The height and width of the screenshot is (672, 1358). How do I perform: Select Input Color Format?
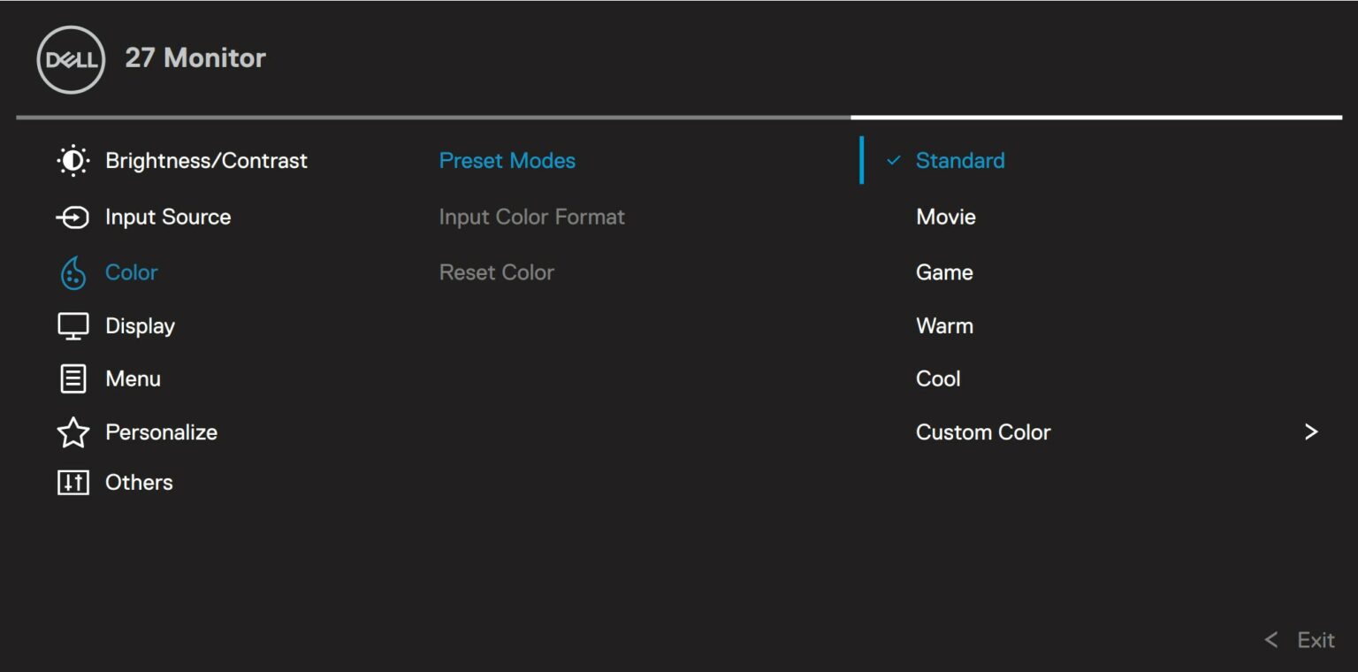click(x=531, y=217)
